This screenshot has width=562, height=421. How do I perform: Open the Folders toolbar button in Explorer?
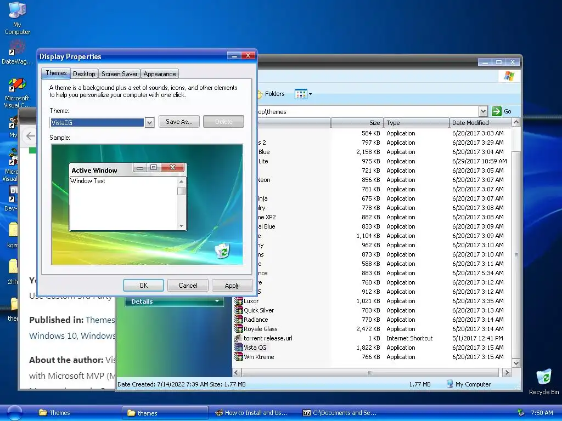271,94
